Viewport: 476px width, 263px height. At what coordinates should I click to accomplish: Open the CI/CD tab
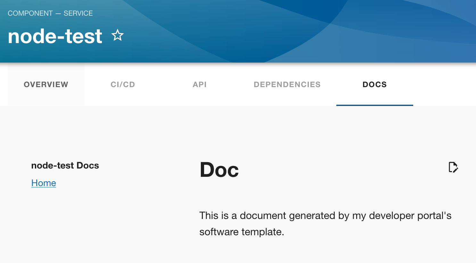(x=123, y=84)
